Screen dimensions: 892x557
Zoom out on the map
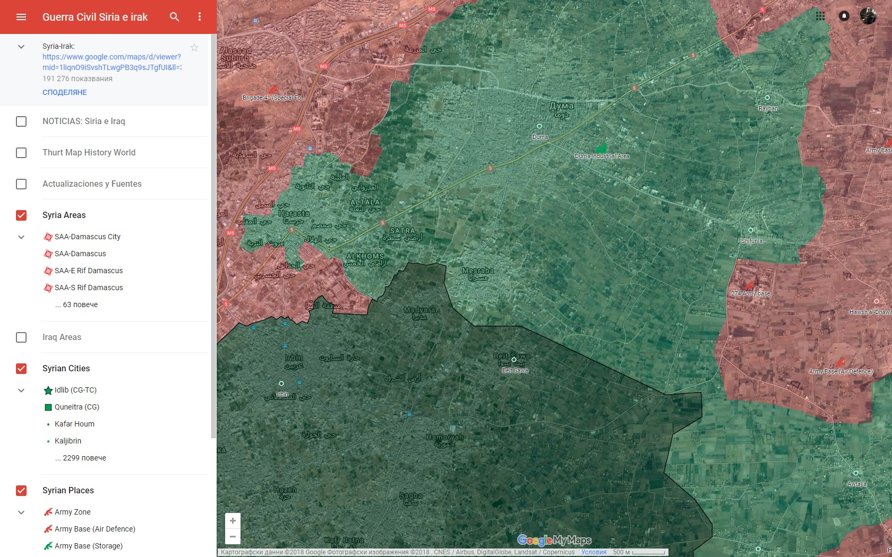[233, 536]
